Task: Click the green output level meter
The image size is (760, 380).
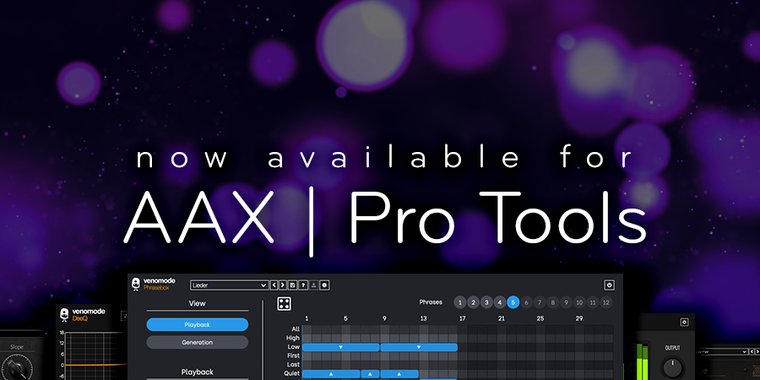Action: pos(642,362)
